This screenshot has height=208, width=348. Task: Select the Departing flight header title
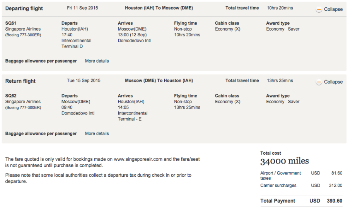[24, 9]
